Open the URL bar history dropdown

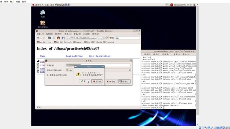click(107, 38)
